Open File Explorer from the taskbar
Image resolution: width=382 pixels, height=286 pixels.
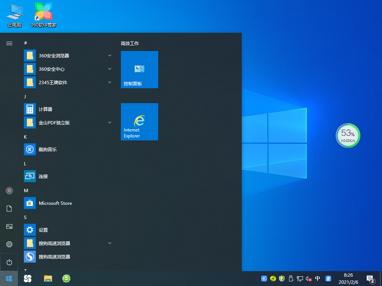click(48, 278)
